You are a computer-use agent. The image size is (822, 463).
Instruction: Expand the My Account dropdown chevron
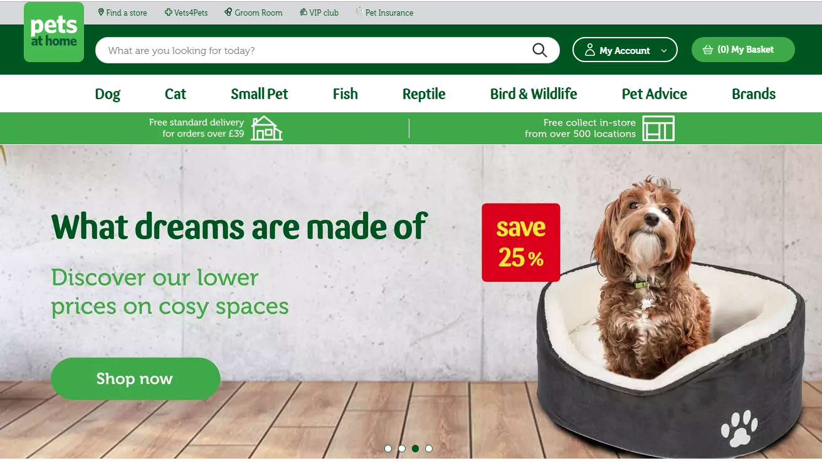pyautogui.click(x=664, y=51)
